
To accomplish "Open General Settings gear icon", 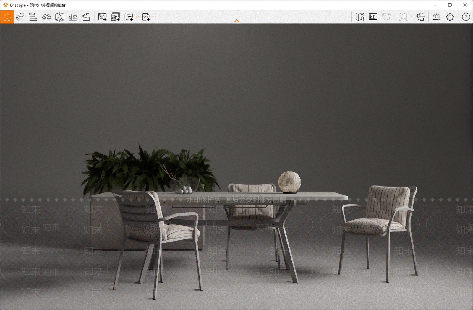I will click(x=450, y=17).
